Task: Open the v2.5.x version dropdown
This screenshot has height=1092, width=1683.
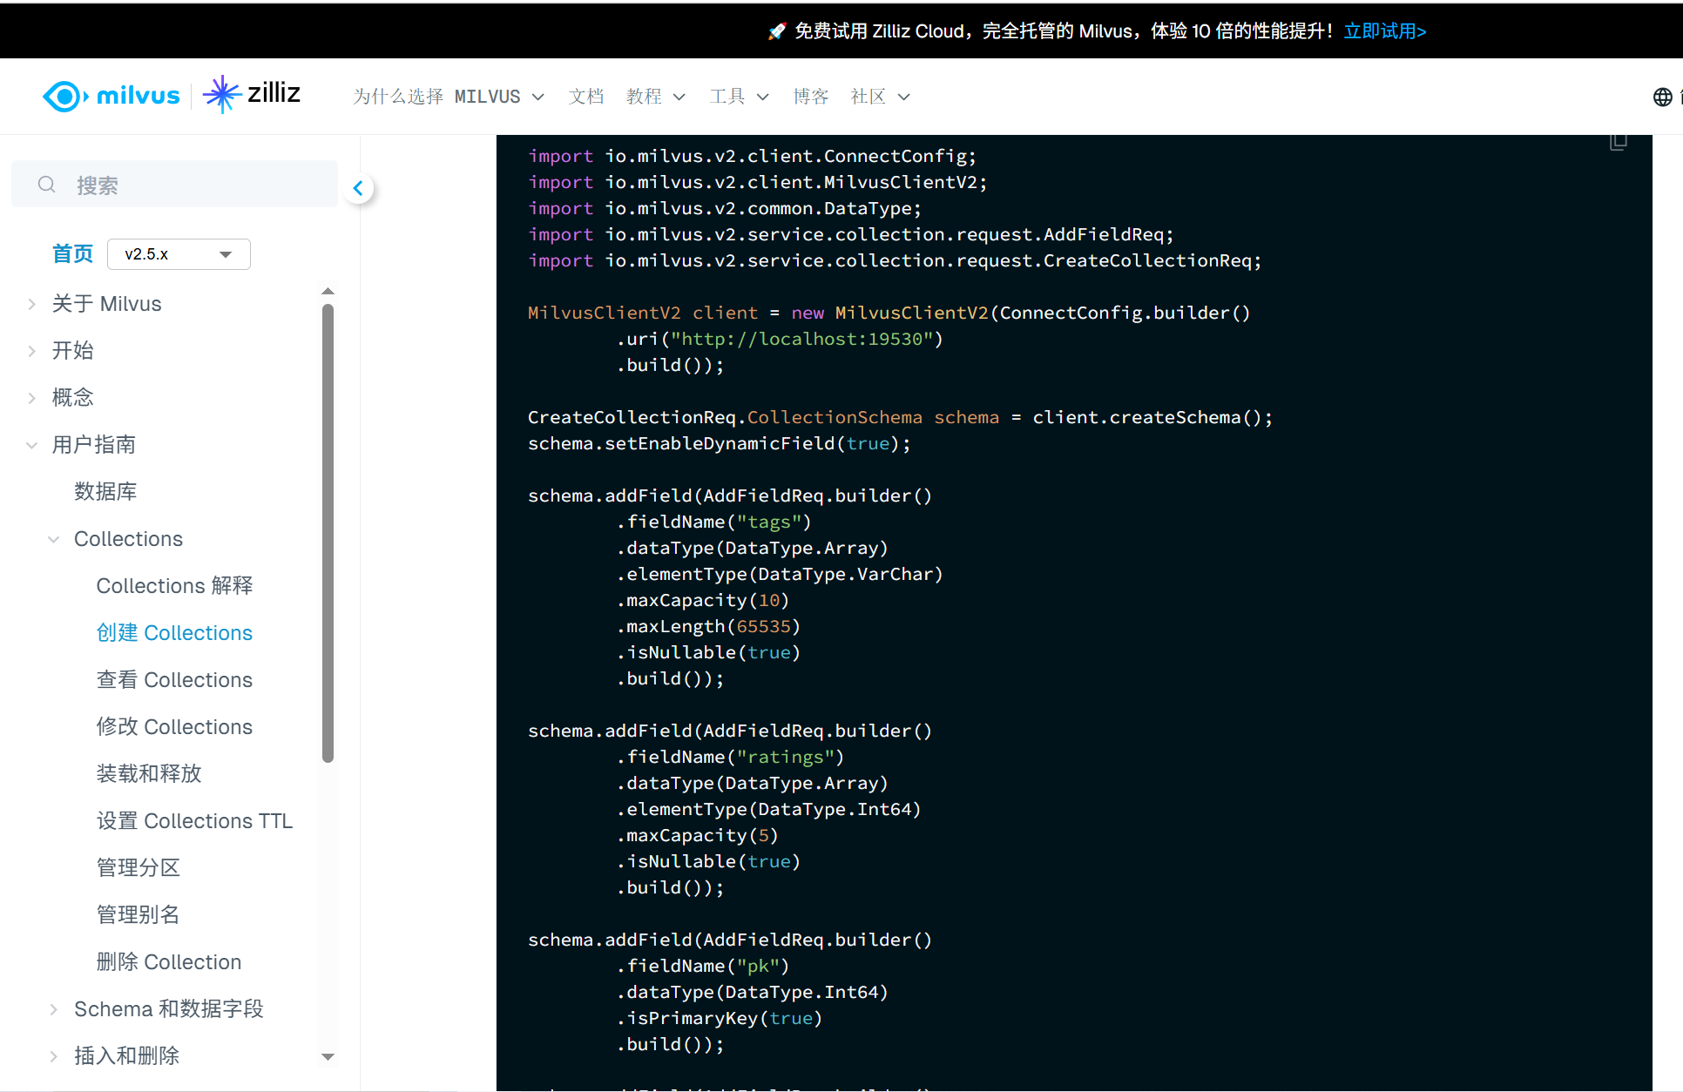Action: pyautogui.click(x=179, y=254)
